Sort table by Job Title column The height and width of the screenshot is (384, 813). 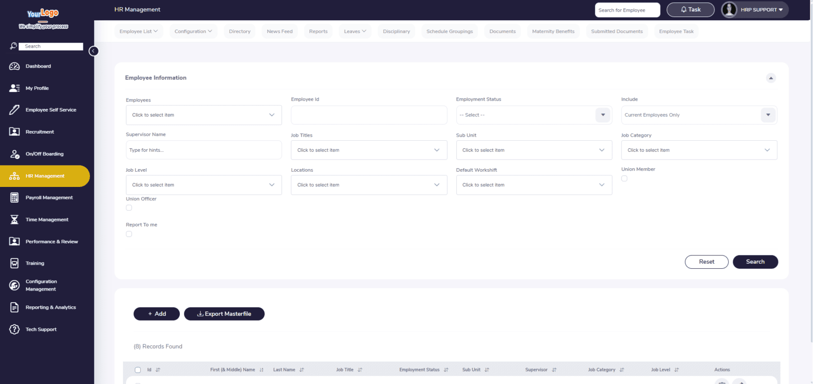[x=360, y=370]
